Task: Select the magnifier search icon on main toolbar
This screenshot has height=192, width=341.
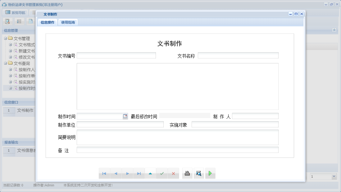Action: 7,21
